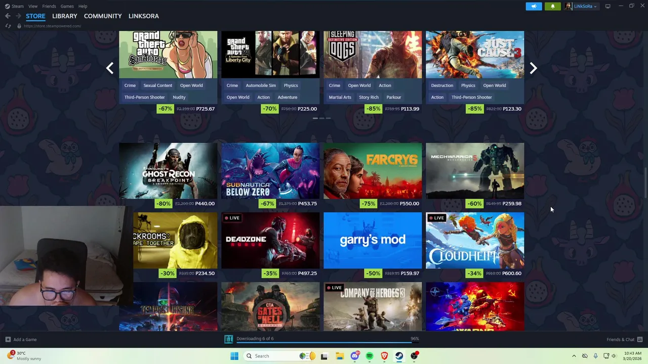648x364 pixels.
Task: Click the volume speaker tray icon
Action: point(614,356)
